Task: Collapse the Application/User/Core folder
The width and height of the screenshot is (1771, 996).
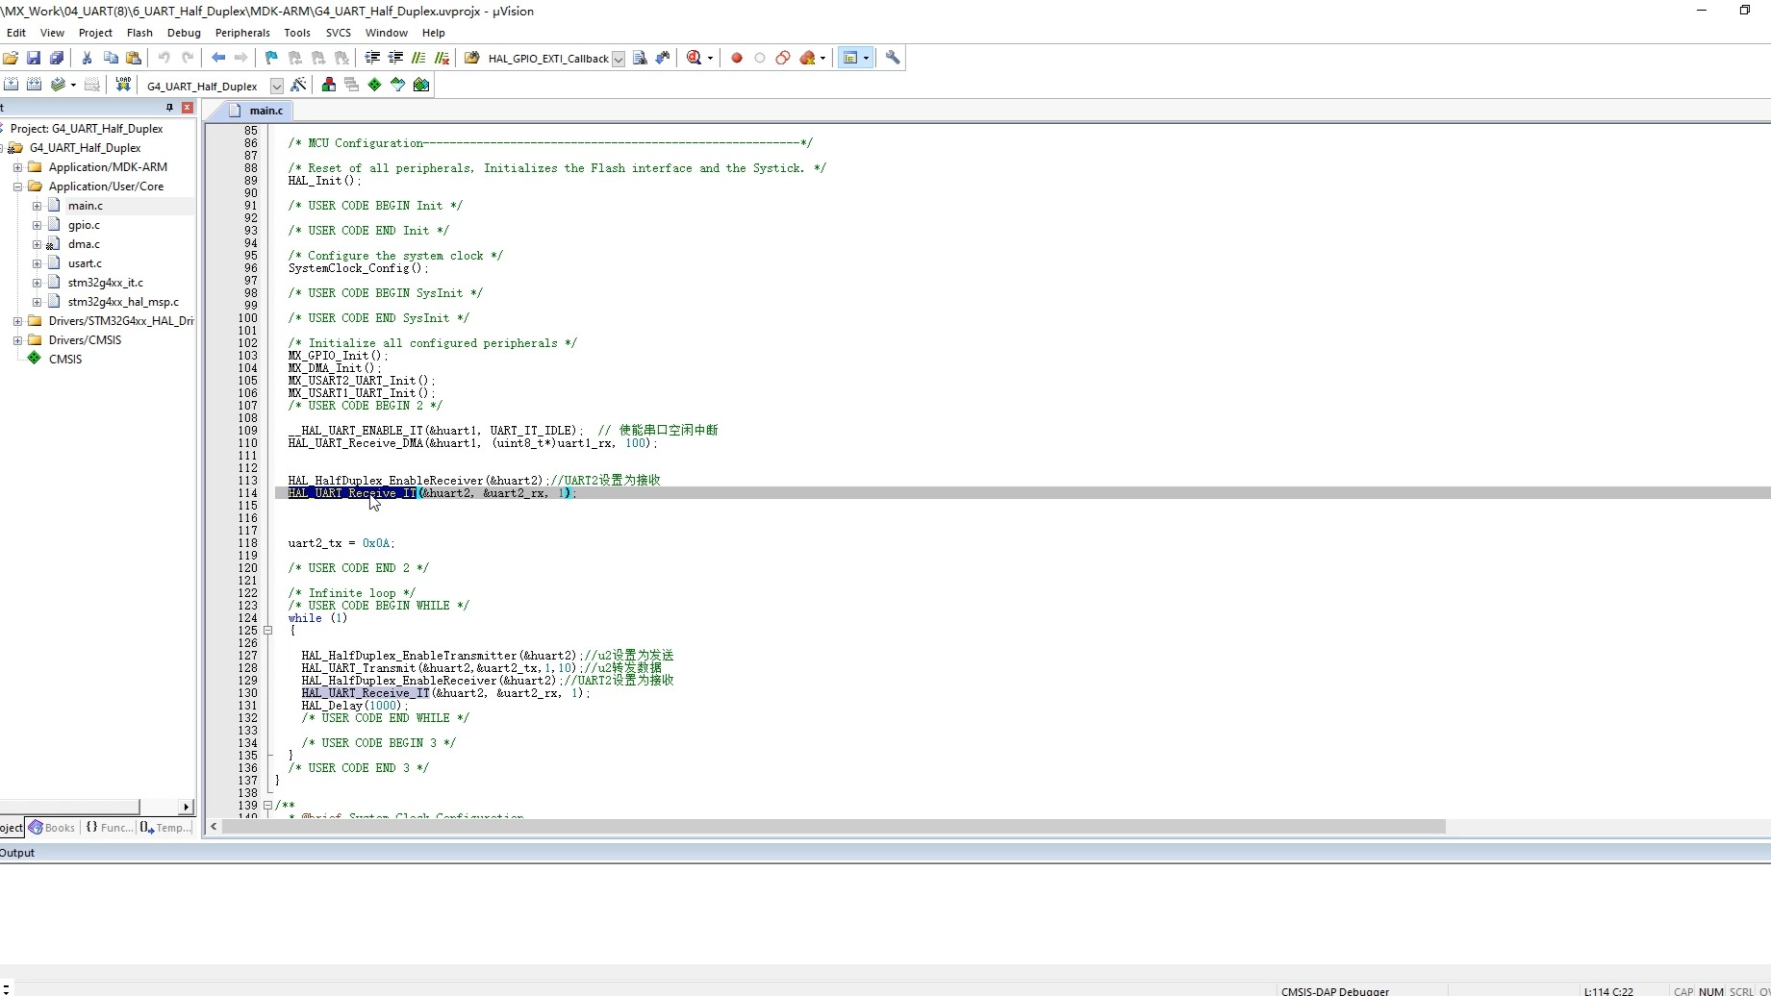Action: pos(17,187)
